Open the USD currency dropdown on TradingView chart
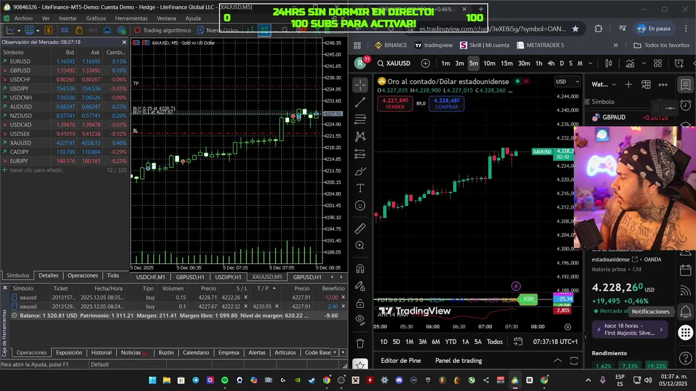Image resolution: width=696 pixels, height=391 pixels. click(x=568, y=81)
